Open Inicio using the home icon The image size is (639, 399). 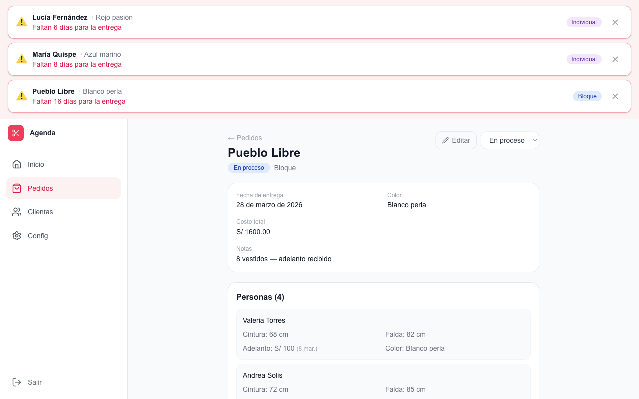point(16,164)
